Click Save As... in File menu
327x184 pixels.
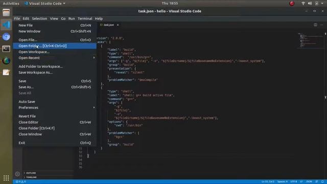point(55,87)
